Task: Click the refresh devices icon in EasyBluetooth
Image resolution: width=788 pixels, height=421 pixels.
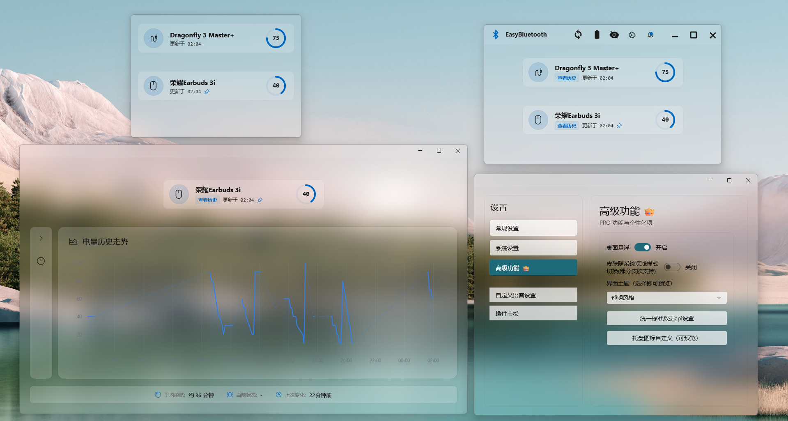Action: pos(578,35)
